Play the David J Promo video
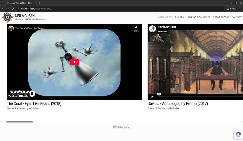Viewport: 243px width, 141px height. (152, 97)
